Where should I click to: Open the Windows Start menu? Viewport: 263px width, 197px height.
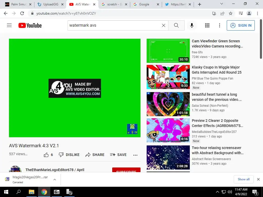(x=6, y=192)
